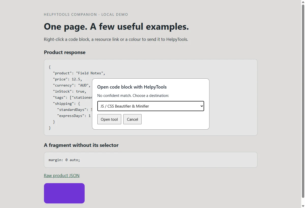
Task: Click the "shipping": { line
Action: [66, 103]
